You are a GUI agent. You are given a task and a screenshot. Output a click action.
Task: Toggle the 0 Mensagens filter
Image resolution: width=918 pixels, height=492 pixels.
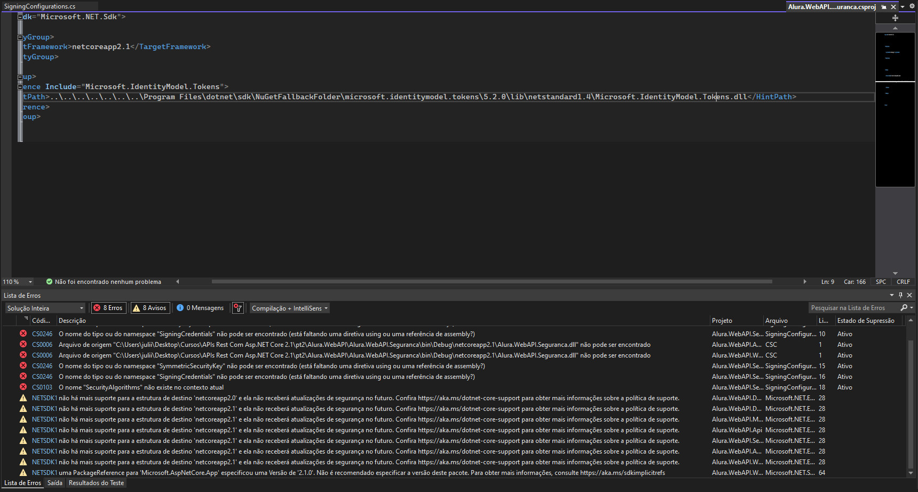[200, 308]
